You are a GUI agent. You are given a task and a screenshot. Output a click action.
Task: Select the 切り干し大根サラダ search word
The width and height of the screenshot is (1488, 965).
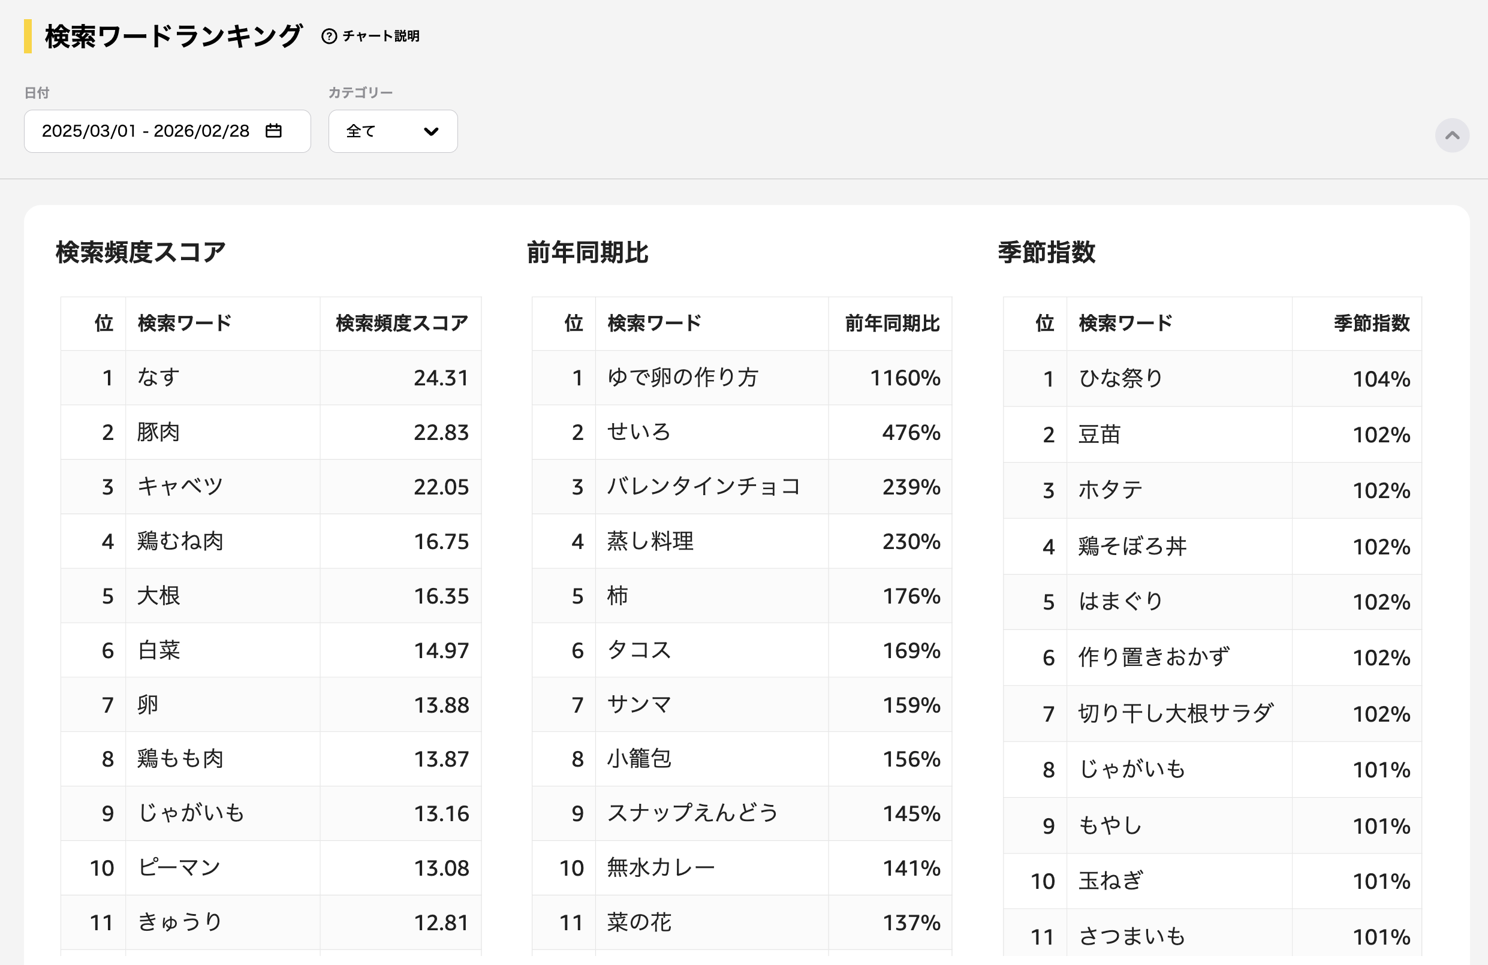1176,714
